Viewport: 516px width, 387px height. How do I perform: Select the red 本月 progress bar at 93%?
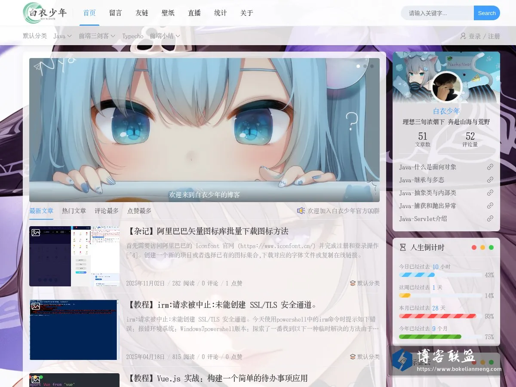coord(438,316)
